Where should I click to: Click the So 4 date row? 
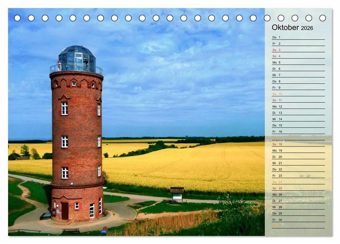pos(298,56)
